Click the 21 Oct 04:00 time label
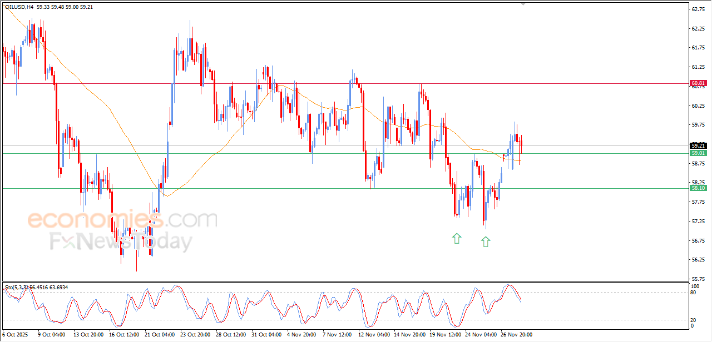The height and width of the screenshot is (342, 712). pyautogui.click(x=160, y=335)
